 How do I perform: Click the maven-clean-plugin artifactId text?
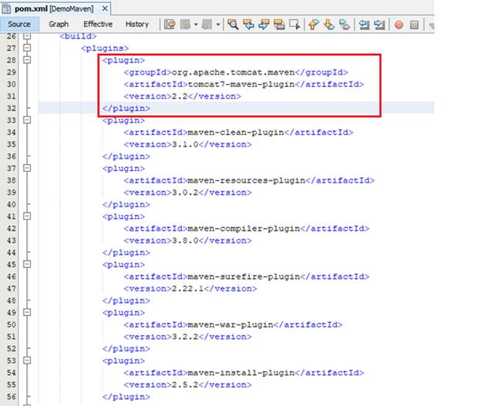(236, 133)
